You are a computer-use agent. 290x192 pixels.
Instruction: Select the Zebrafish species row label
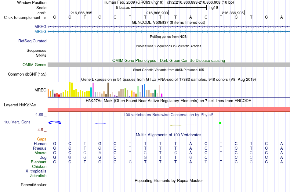(38, 176)
